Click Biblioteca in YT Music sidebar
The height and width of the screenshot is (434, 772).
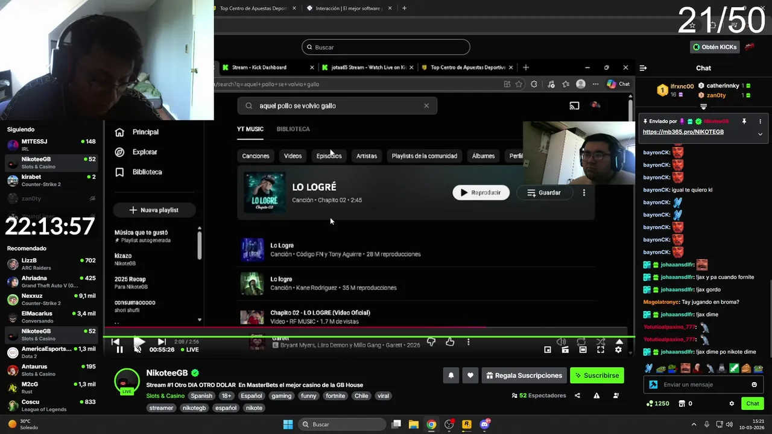click(147, 172)
